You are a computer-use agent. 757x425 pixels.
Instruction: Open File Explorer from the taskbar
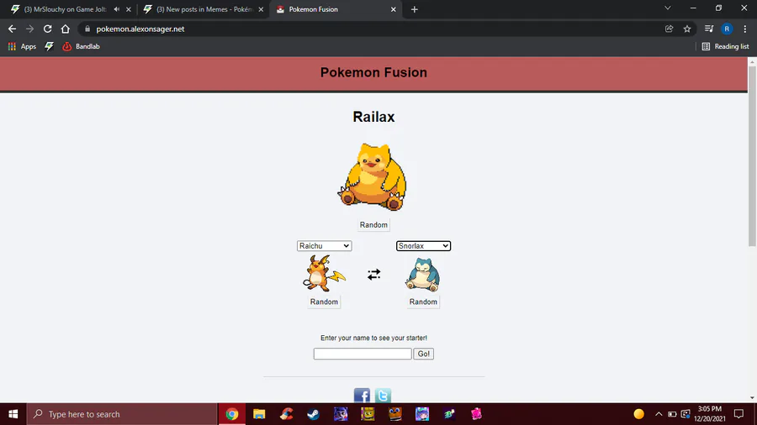pyautogui.click(x=259, y=414)
